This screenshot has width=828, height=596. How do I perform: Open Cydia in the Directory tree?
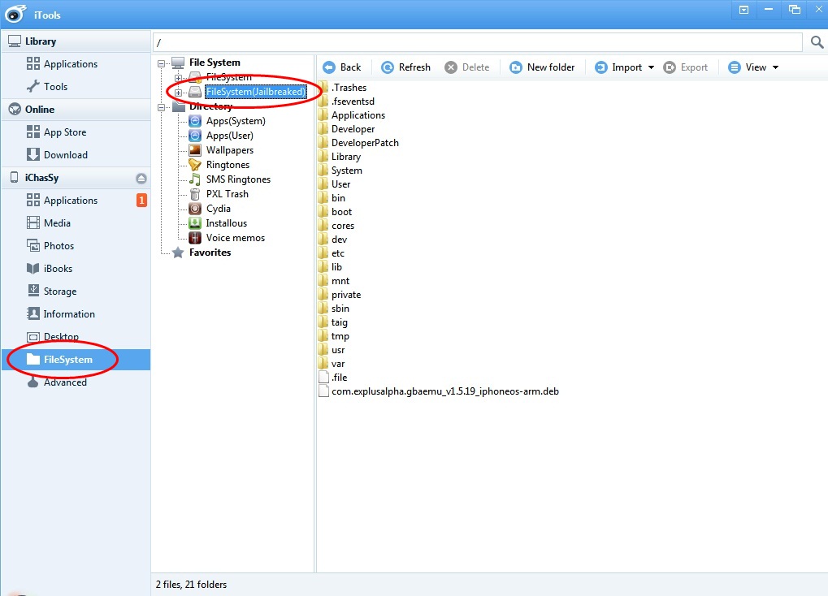[x=218, y=209]
